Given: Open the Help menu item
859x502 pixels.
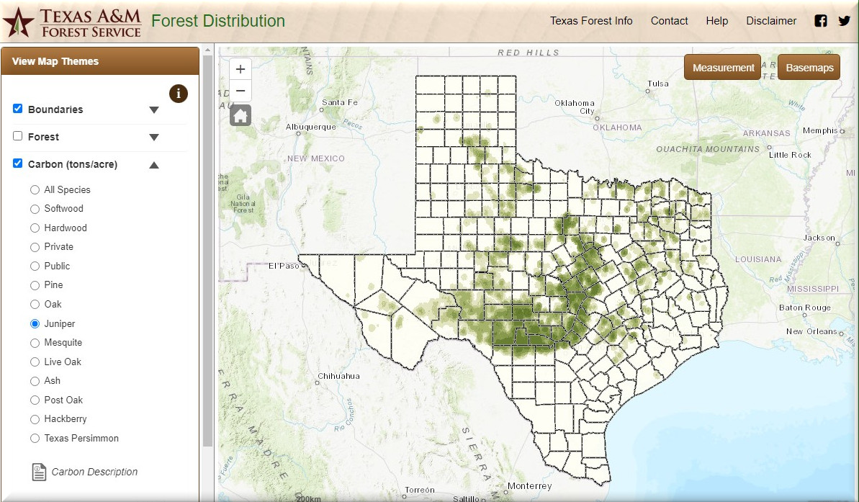Looking at the screenshot, I should tap(716, 21).
